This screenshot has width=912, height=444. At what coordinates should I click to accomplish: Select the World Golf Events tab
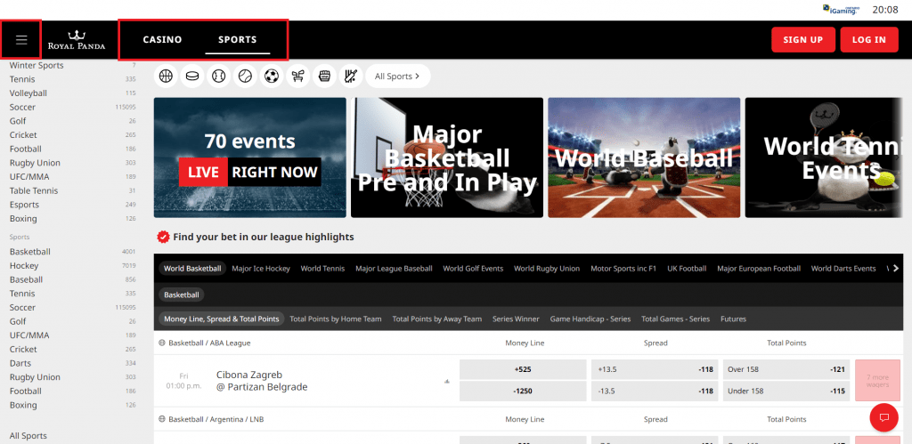(473, 269)
